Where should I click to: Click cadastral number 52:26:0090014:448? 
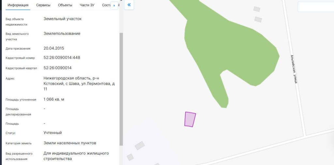pyautogui.click(x=62, y=58)
